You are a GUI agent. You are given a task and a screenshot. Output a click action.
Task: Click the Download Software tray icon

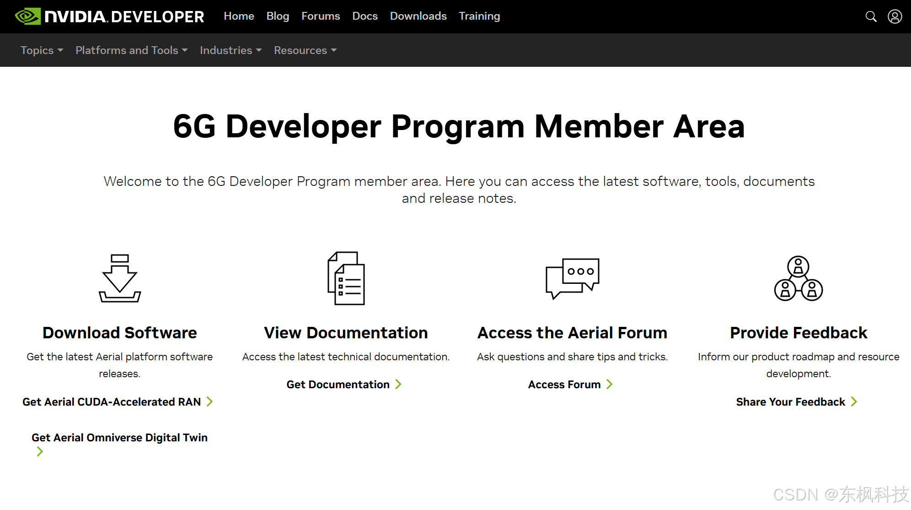[120, 278]
